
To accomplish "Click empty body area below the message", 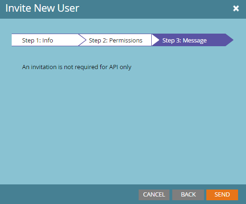I will click(123, 126).
